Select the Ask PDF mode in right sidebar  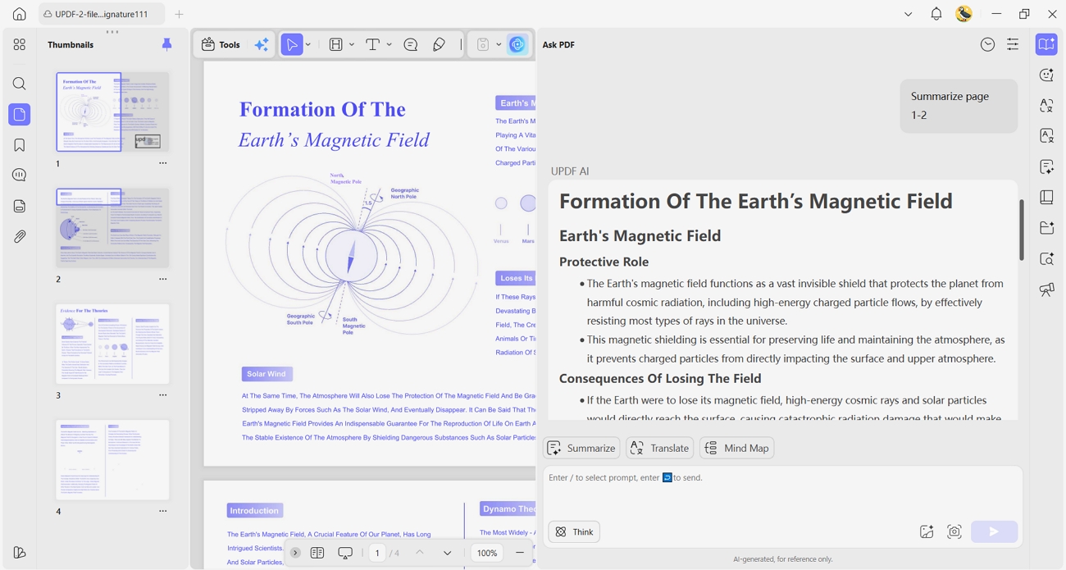click(x=1046, y=44)
